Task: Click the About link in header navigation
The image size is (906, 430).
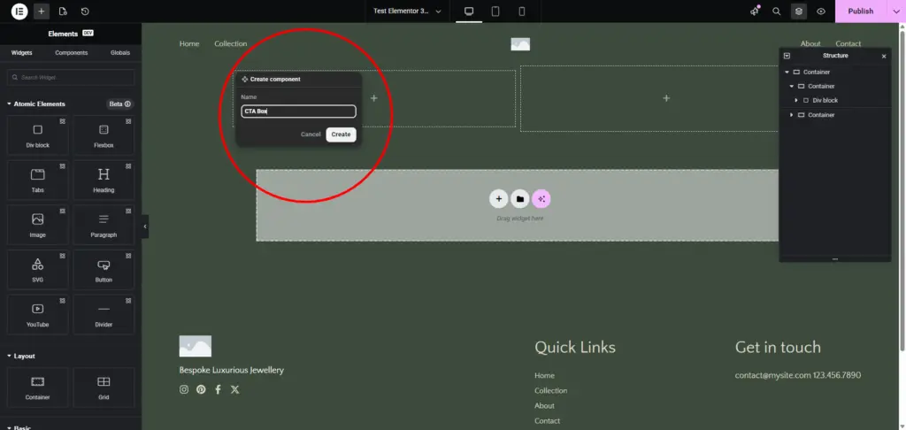Action: tap(810, 43)
